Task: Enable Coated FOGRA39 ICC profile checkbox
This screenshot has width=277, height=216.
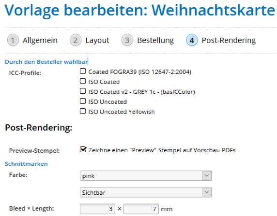Action: pyautogui.click(x=83, y=71)
